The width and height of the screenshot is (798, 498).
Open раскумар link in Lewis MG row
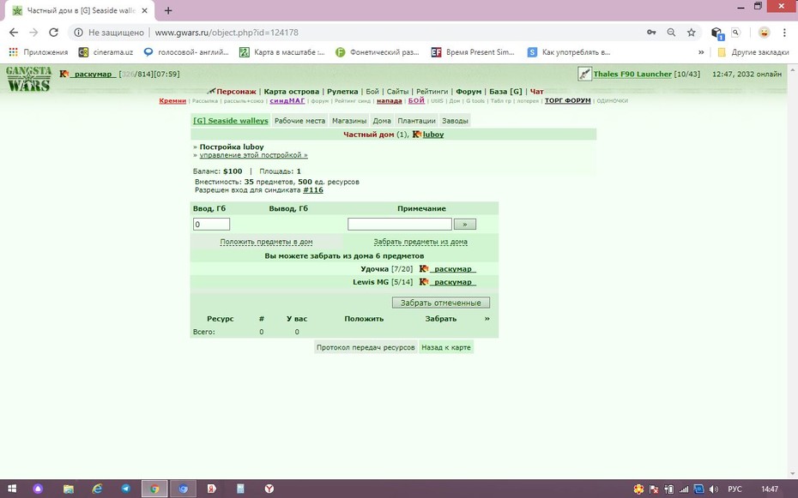point(453,282)
